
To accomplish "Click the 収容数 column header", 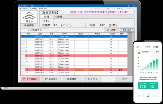I will pyautogui.click(x=114, y=34).
